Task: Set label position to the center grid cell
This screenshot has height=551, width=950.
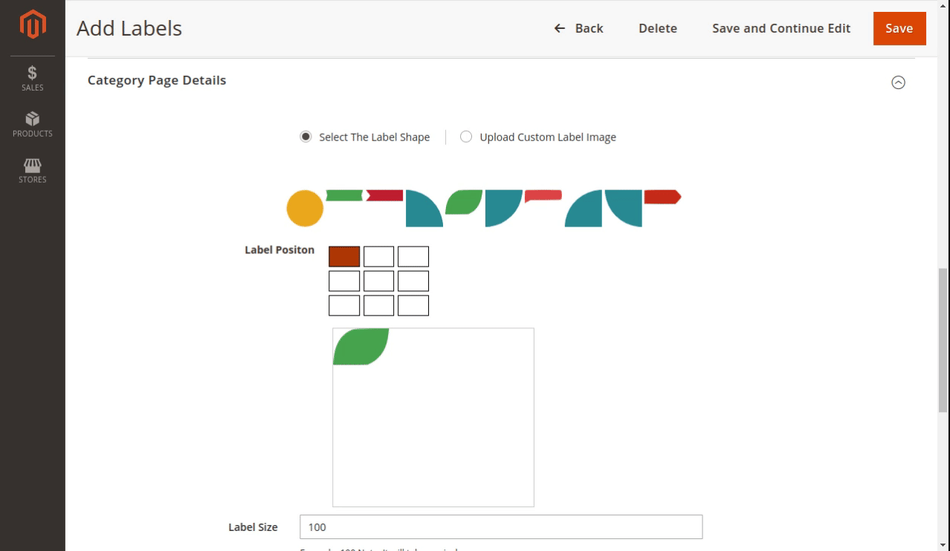Action: tap(378, 281)
